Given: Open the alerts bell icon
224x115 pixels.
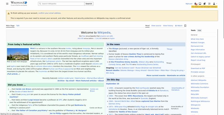Looking at the screenshot, I should click(x=196, y=4).
